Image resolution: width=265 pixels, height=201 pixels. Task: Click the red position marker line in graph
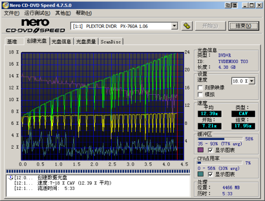coord(177,106)
